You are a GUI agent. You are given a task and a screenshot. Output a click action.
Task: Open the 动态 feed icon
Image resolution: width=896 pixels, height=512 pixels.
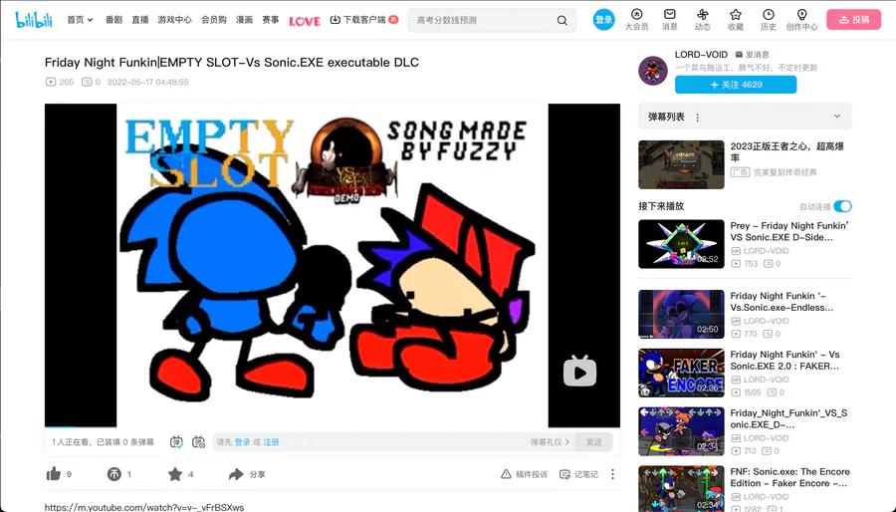[x=702, y=20]
